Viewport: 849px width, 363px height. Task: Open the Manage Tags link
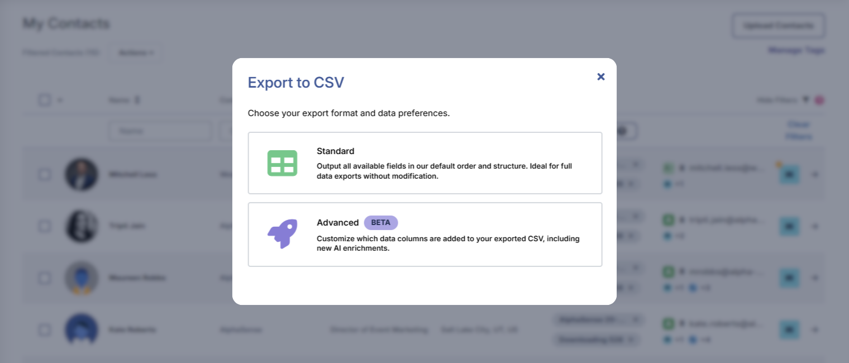[x=796, y=50]
